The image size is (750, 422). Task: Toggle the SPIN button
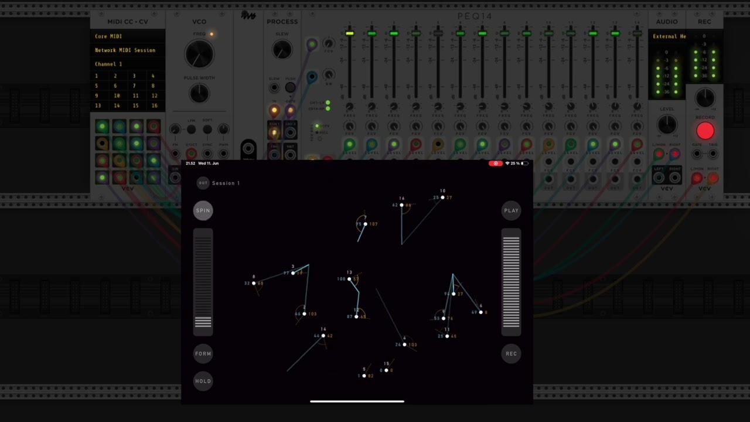203,210
